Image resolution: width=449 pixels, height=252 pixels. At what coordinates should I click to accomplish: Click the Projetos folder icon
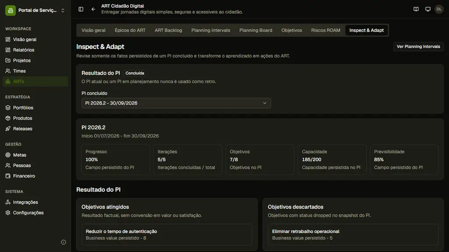(x=8, y=60)
